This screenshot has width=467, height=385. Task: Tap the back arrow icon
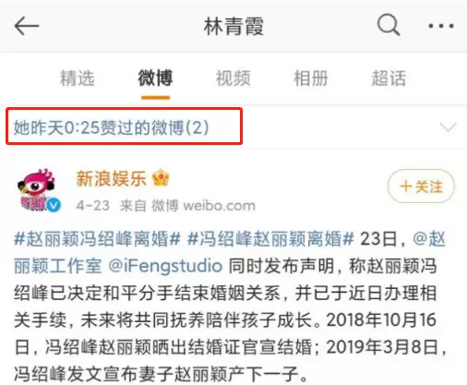(27, 26)
